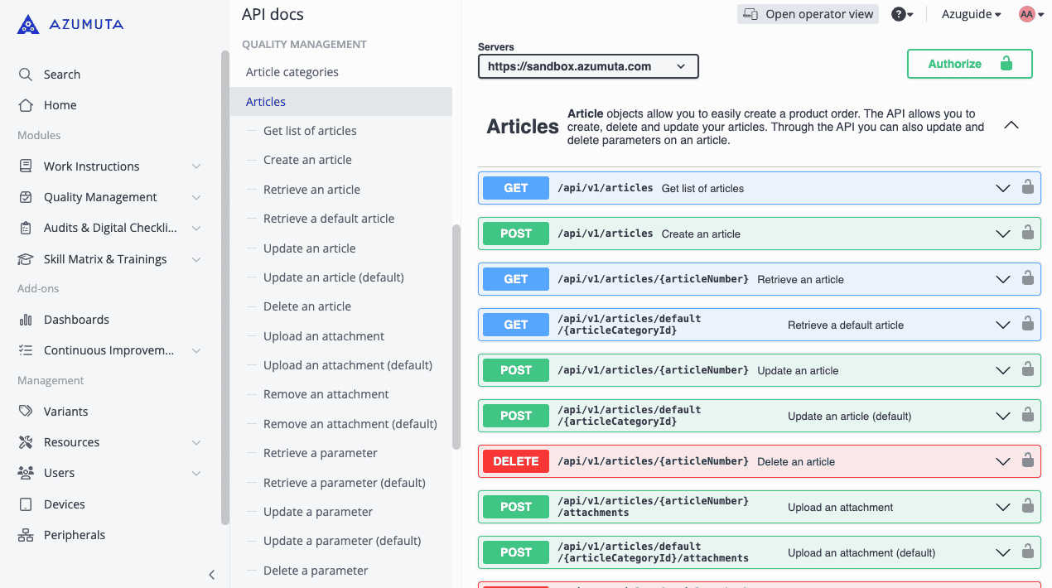
Task: Click the Search magnifier icon in sidebar
Action: click(26, 75)
